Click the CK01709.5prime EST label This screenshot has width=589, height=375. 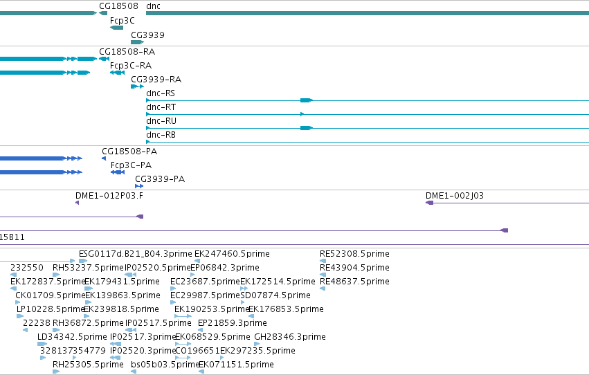tap(51, 295)
